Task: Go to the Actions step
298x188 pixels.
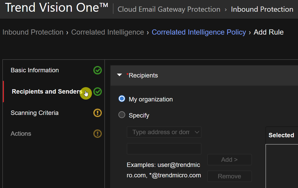Action: pos(21,134)
